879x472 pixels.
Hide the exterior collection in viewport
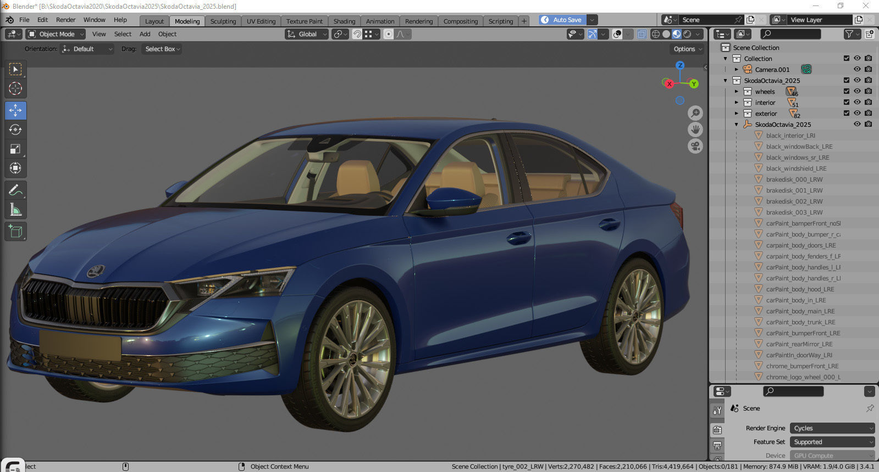click(857, 113)
